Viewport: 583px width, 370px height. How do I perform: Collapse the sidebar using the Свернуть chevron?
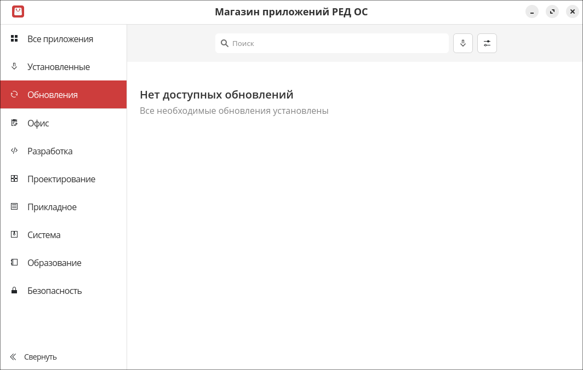13,357
